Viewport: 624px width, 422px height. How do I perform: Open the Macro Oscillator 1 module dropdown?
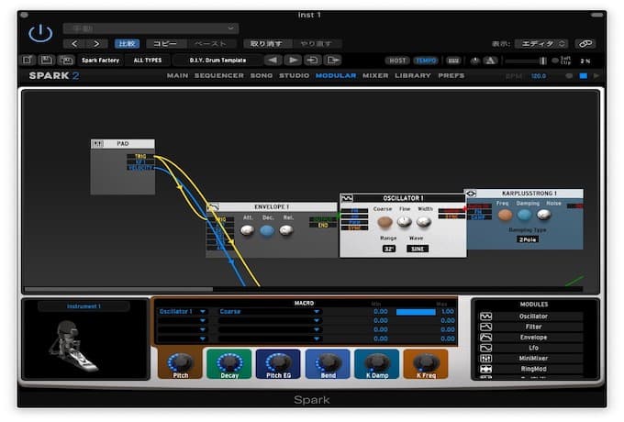click(x=183, y=311)
